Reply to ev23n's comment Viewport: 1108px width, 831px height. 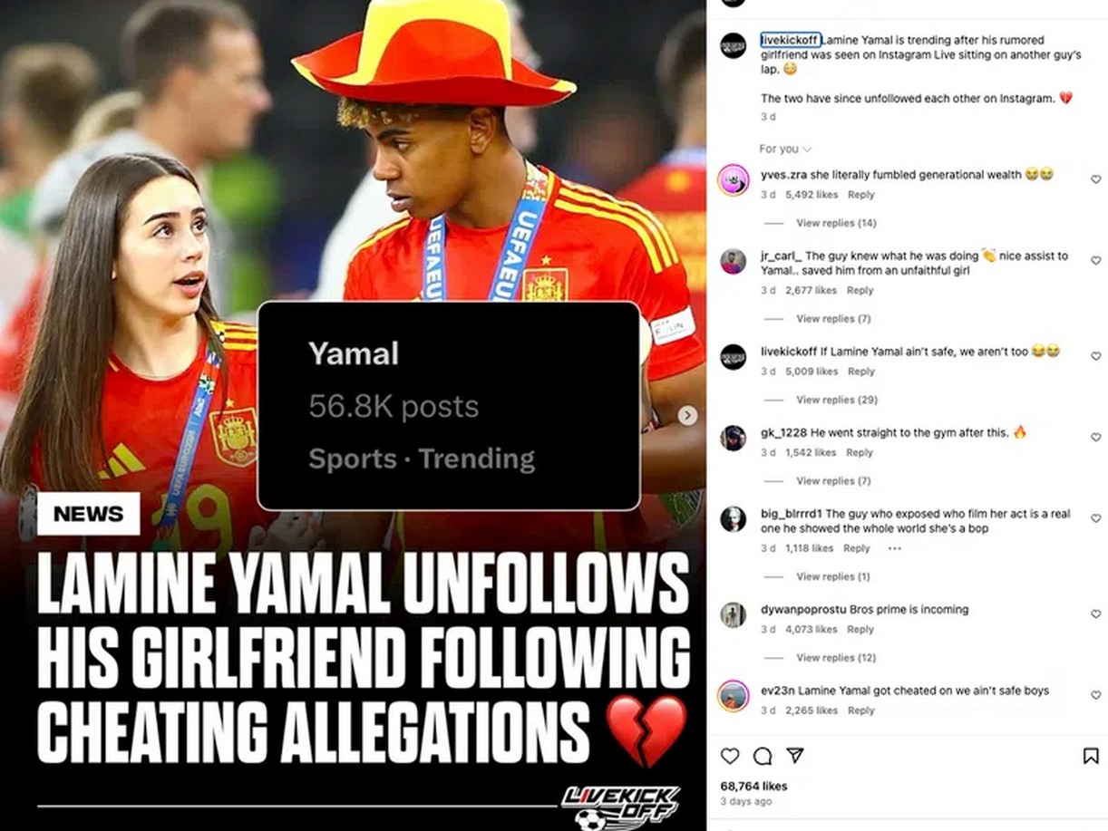pos(860,710)
